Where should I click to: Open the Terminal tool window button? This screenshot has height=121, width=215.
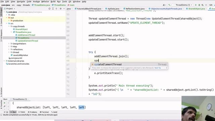(x=44, y=112)
